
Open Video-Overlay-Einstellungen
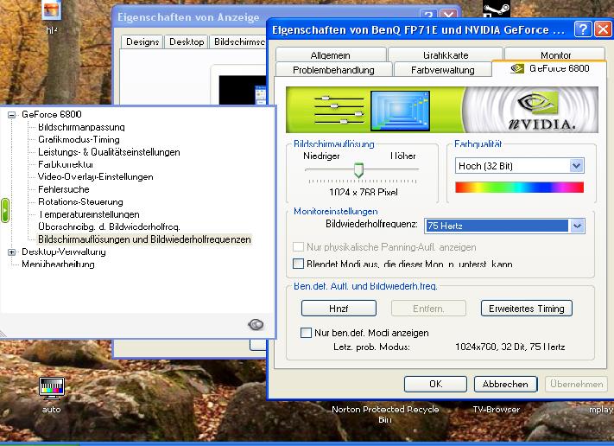tap(96, 176)
